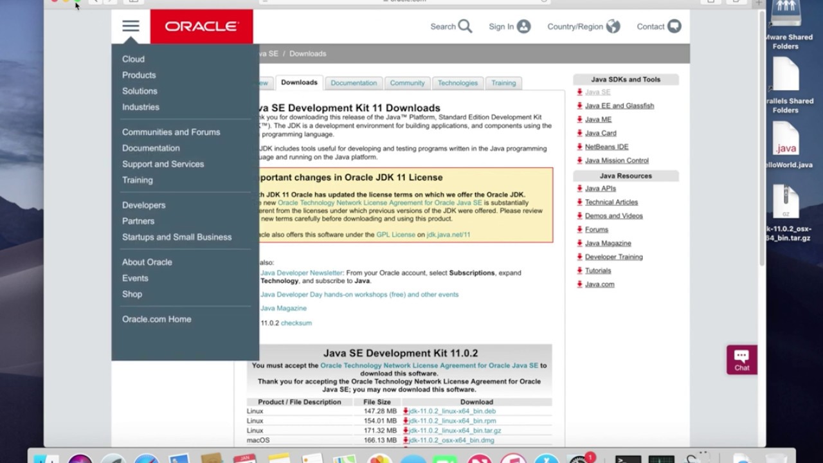This screenshot has height=463, width=823.
Task: Click the red arrow beside Java APIs
Action: [x=579, y=188]
